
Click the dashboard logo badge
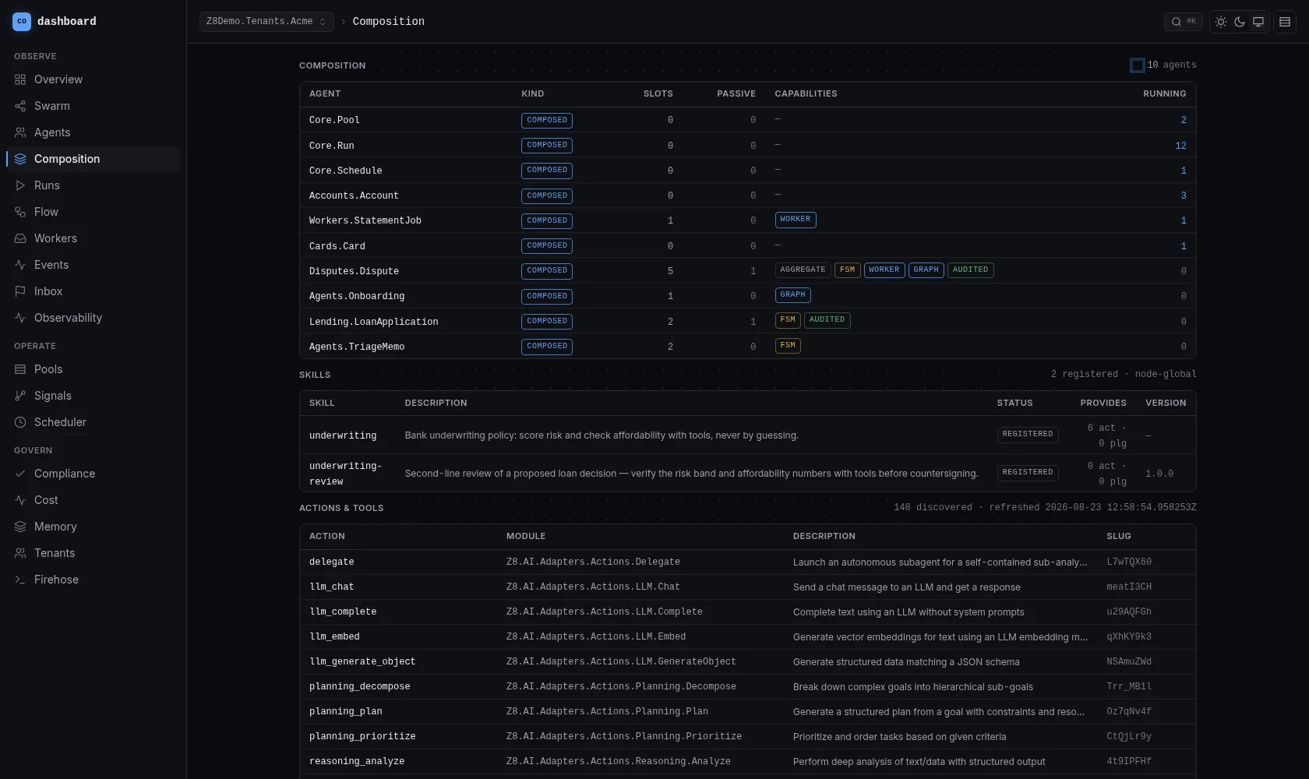tap(22, 22)
